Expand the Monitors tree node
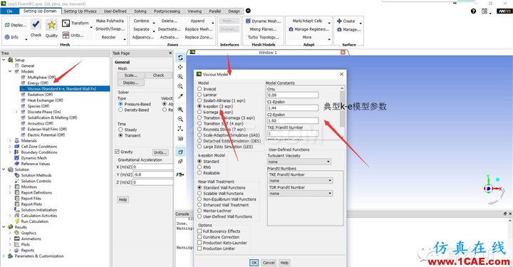This screenshot has height=267, width=513. tap(10, 187)
